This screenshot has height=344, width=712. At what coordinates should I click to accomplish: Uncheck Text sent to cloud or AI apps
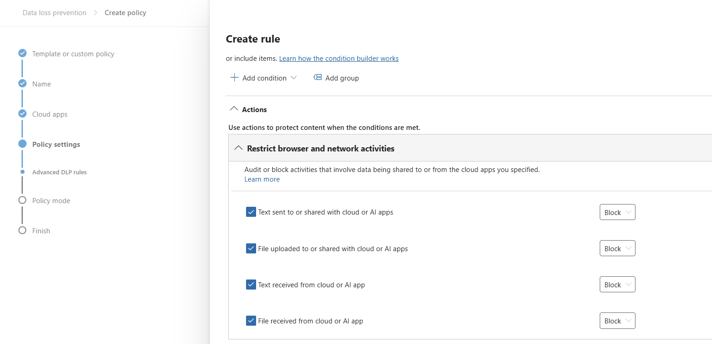[251, 212]
